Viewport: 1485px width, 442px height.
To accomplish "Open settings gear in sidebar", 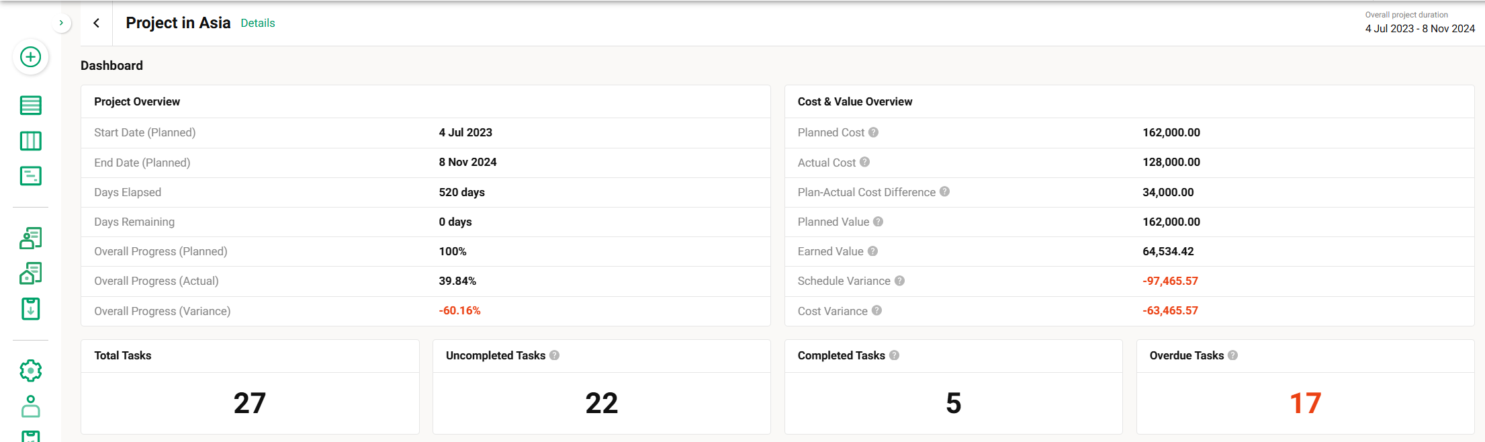I will tap(30, 371).
